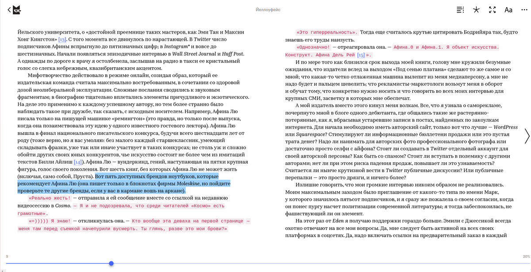Viewport: 531px width, 272px height.
Task: Open footnote link [13]
Action: 62,40
